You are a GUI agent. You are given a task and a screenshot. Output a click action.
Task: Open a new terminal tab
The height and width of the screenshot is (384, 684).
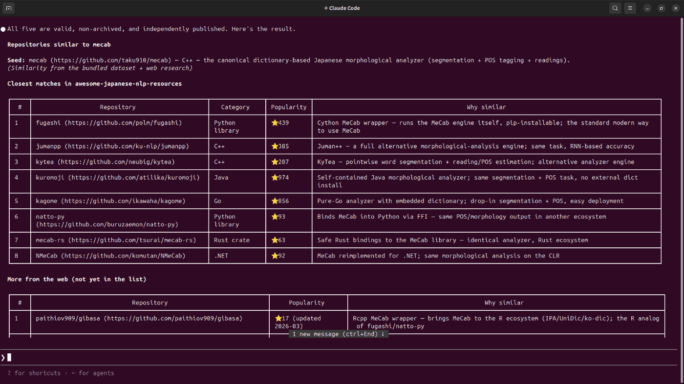[x=9, y=8]
